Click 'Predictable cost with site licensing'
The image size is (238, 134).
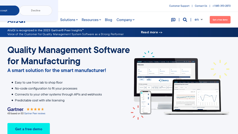pyautogui.click(x=40, y=100)
